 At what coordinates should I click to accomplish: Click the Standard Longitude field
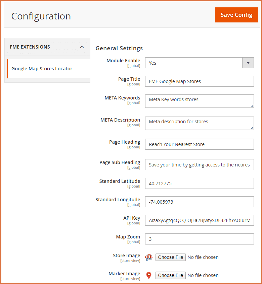[199, 202]
